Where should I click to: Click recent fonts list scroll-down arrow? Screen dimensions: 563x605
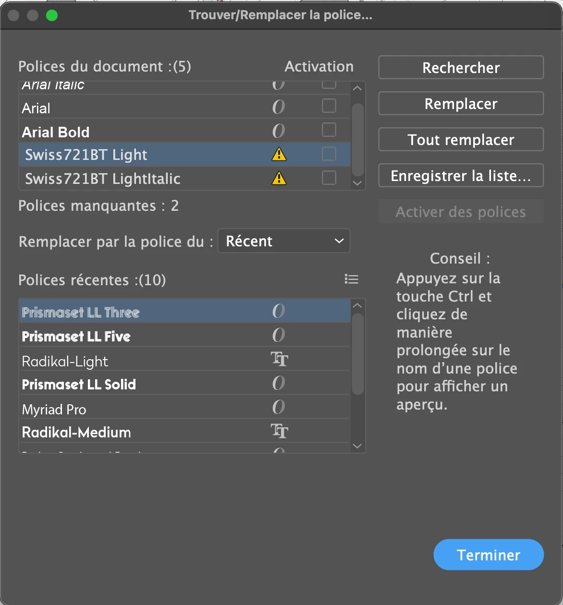[x=357, y=446]
